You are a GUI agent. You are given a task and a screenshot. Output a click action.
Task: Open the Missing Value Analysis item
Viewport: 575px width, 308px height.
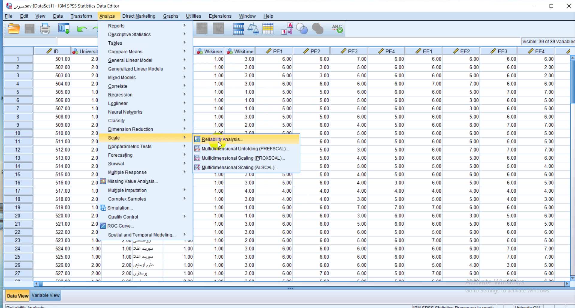132,181
